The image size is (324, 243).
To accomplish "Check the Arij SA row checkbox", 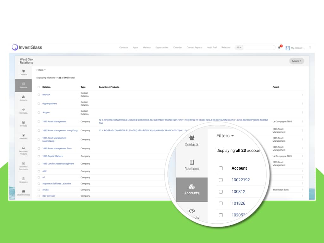I will (x=39, y=190).
